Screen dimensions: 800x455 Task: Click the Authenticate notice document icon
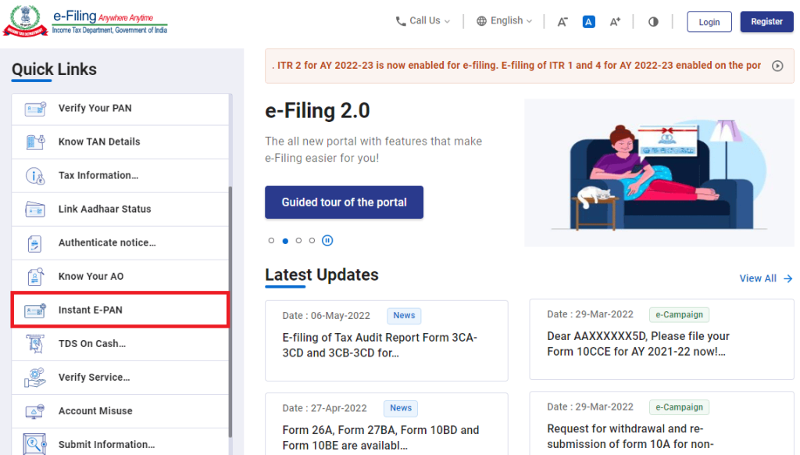click(x=34, y=243)
